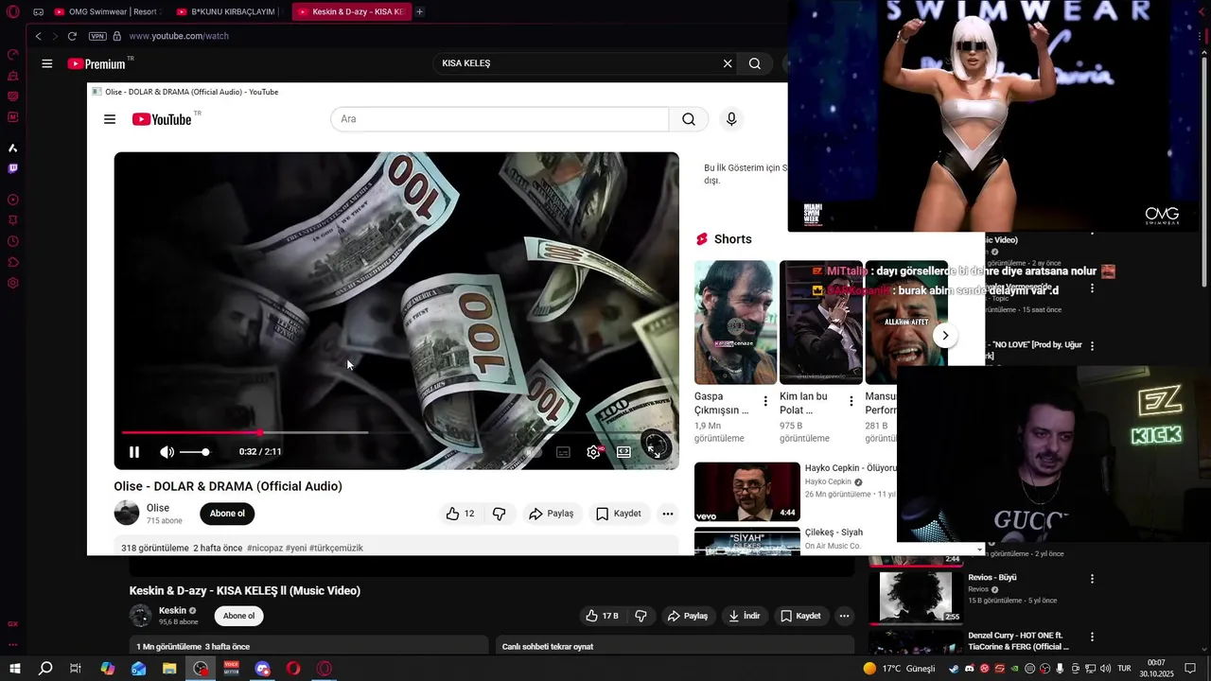Dislike the Keskin KISA KELEŞ video
The height and width of the screenshot is (681, 1211).
(641, 616)
